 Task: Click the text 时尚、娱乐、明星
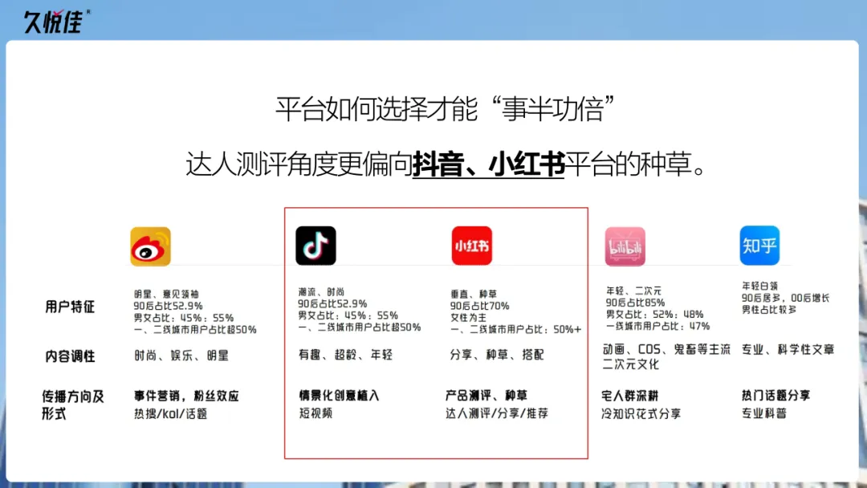(181, 356)
